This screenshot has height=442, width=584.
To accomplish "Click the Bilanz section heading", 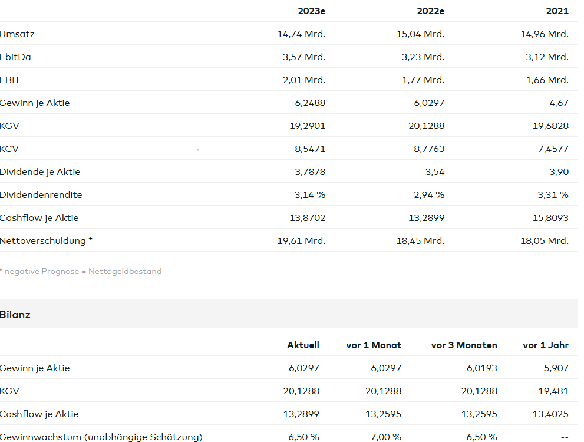I will [15, 315].
